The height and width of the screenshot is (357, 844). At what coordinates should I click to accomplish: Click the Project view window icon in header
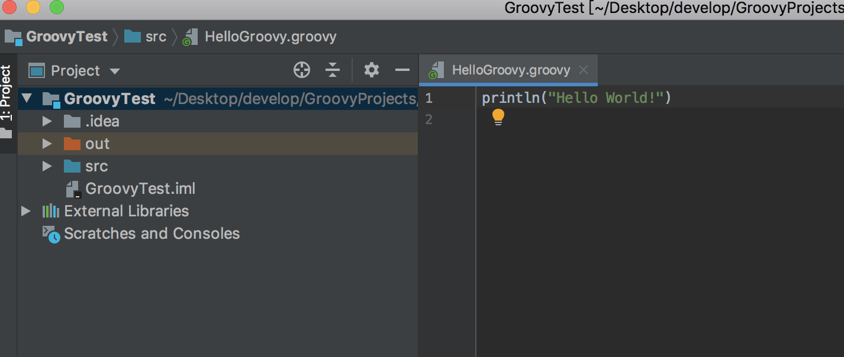37,71
